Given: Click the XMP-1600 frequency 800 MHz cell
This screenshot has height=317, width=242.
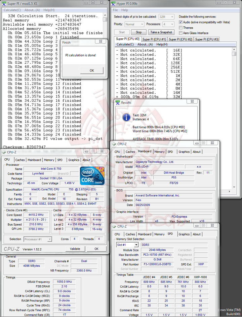Looking at the screenshot, I should click(200, 282).
